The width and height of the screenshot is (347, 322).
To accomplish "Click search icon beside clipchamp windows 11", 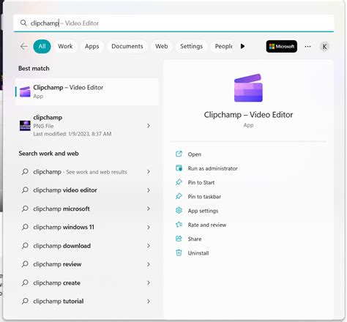I will click(x=25, y=227).
